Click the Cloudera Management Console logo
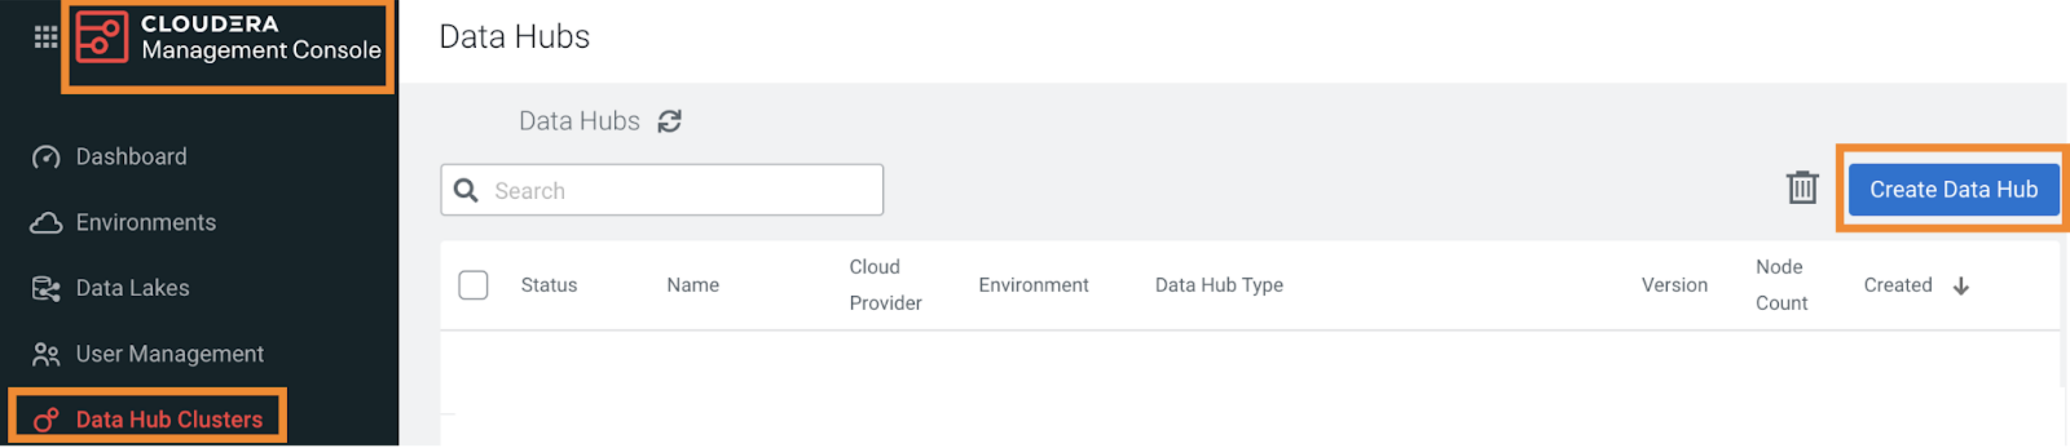The height and width of the screenshot is (448, 2070). click(228, 37)
